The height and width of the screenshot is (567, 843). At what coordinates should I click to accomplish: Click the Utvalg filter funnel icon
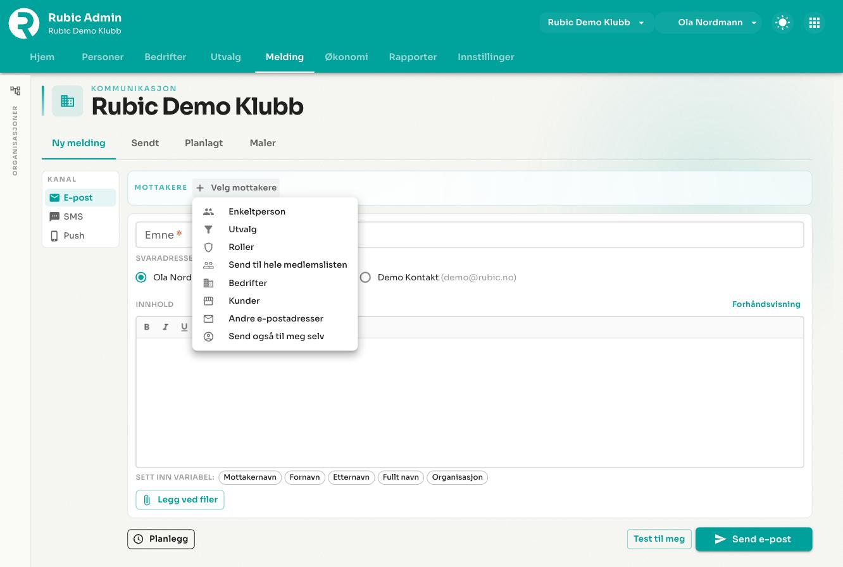click(208, 230)
